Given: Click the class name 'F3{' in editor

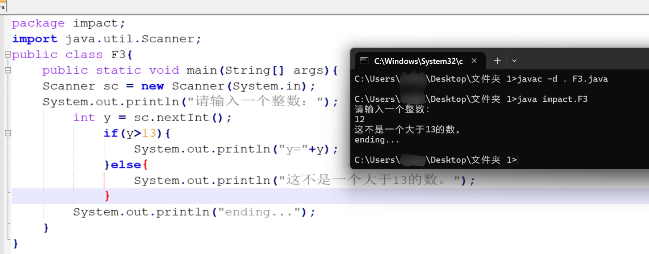Looking at the screenshot, I should (122, 55).
